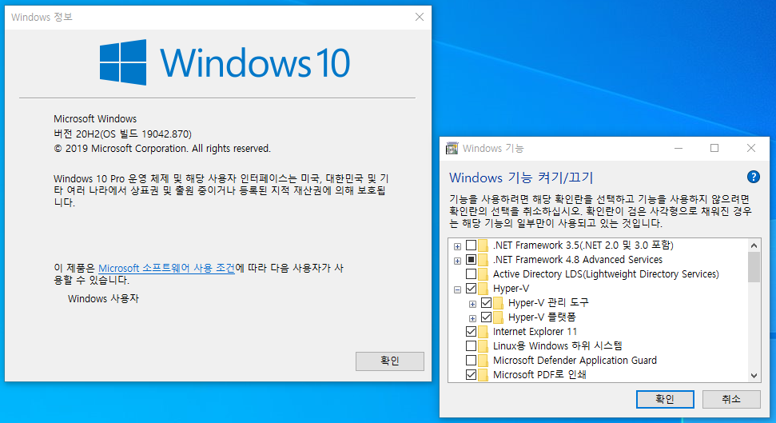Select Hyper-V 관리 도구 label
776x423 pixels.
tap(548, 302)
